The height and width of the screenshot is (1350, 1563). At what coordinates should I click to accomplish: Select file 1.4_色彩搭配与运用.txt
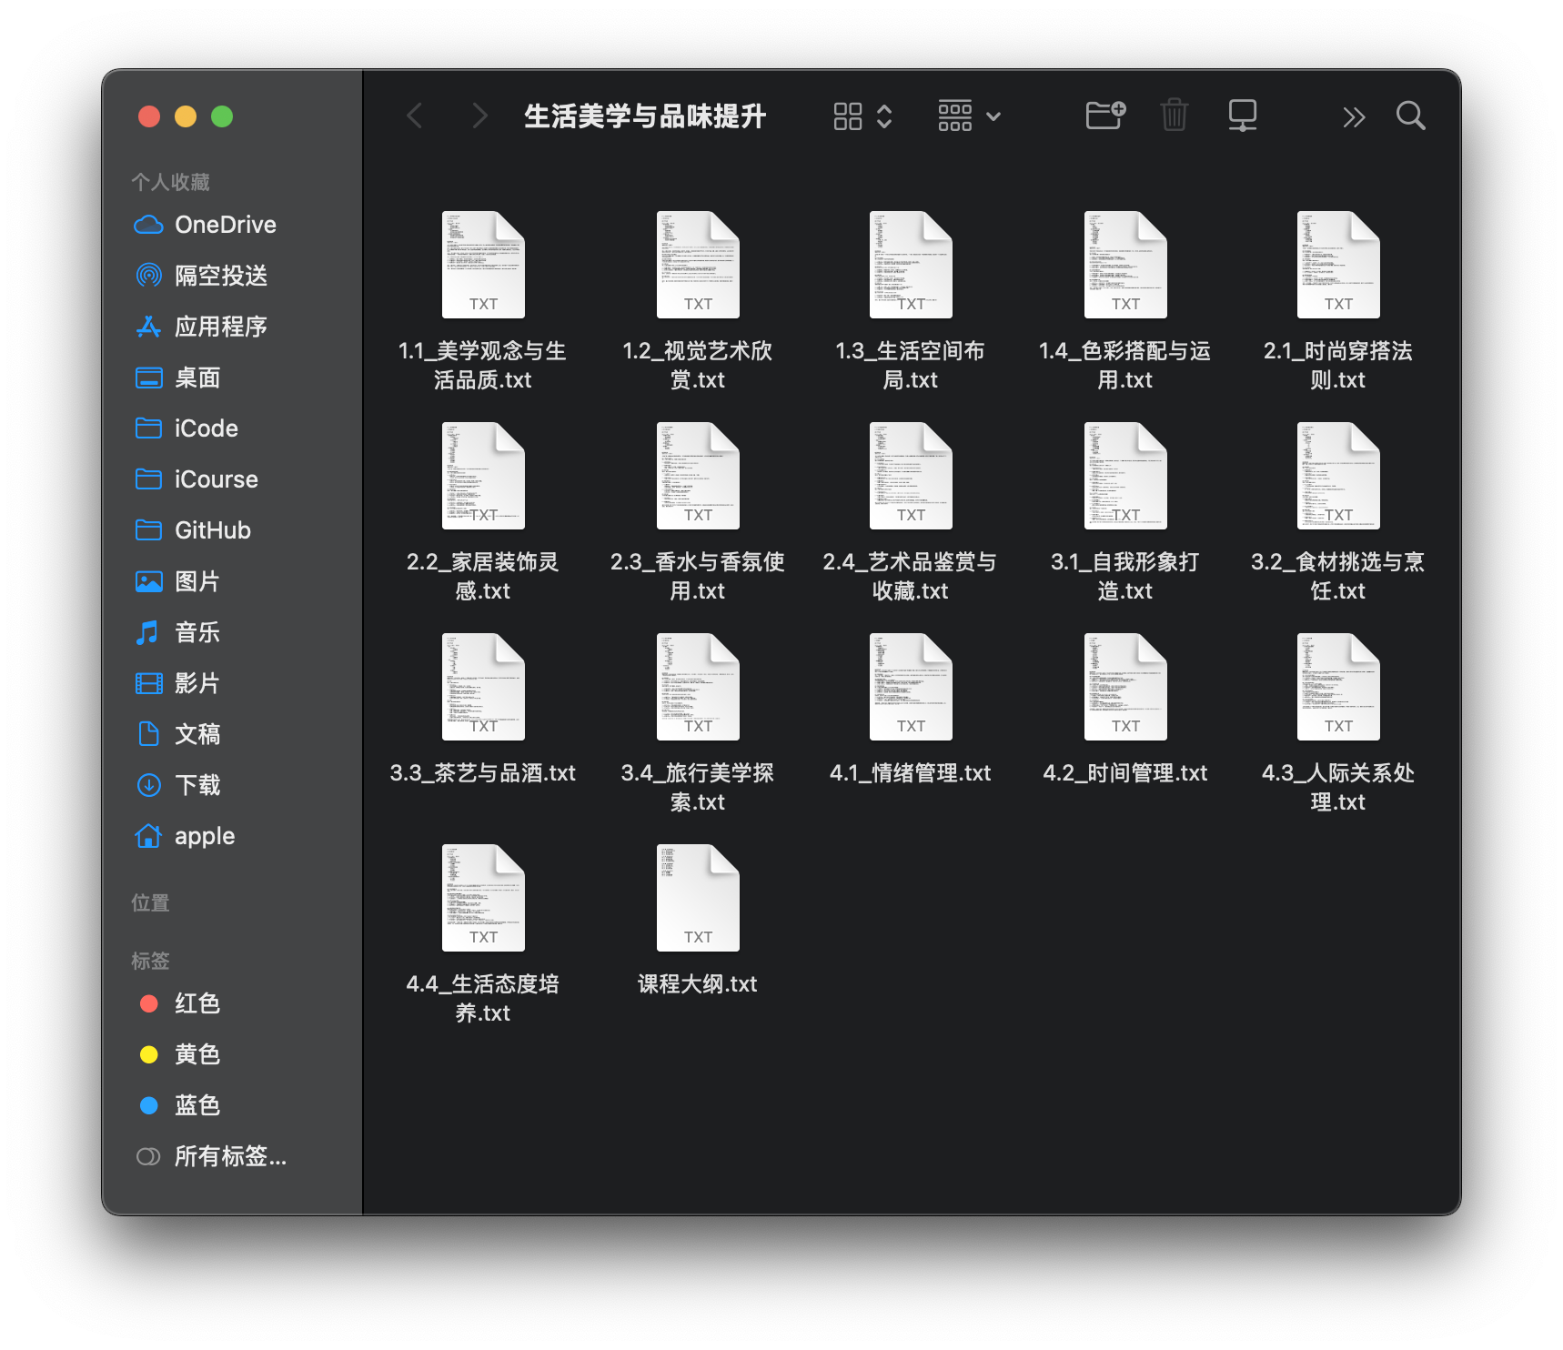(1125, 300)
